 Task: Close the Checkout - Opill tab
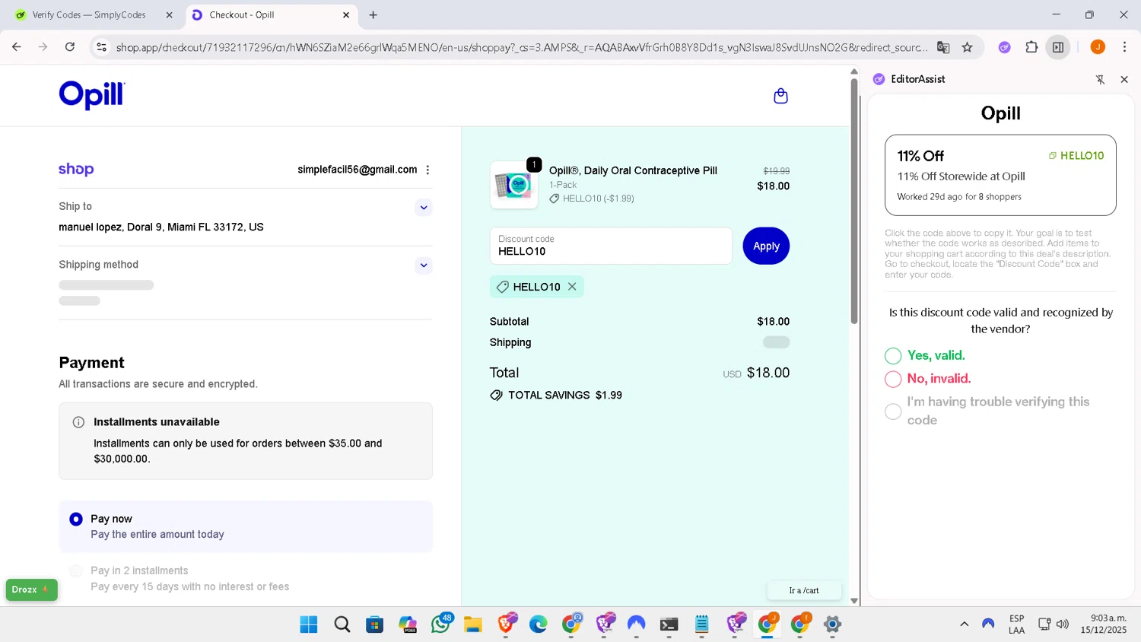[x=346, y=15]
